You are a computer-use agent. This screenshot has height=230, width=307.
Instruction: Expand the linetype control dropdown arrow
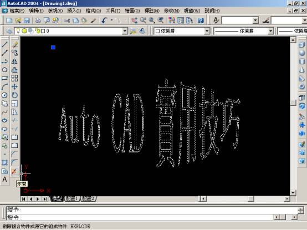[270, 31]
